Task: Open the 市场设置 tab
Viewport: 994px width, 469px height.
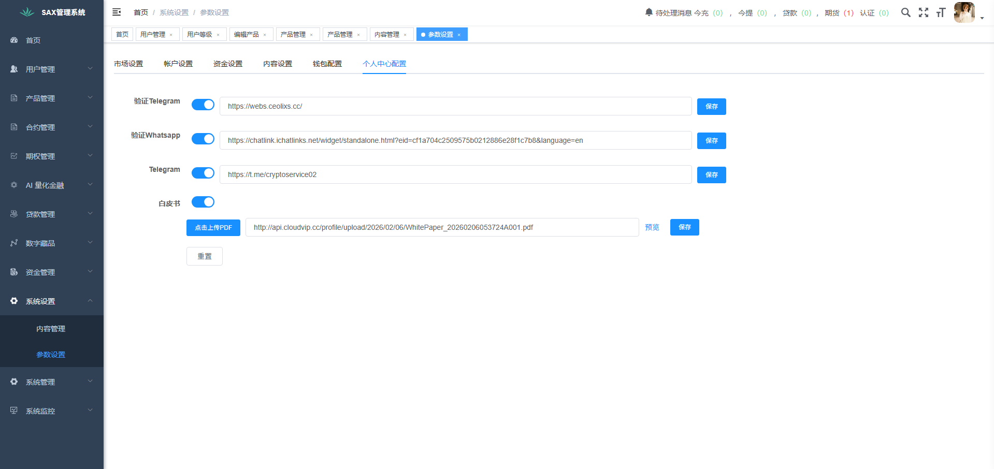Action: pyautogui.click(x=128, y=64)
